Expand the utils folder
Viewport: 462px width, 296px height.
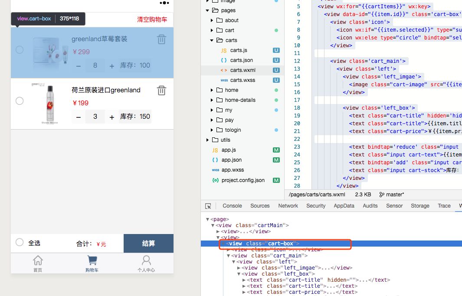click(x=207, y=140)
